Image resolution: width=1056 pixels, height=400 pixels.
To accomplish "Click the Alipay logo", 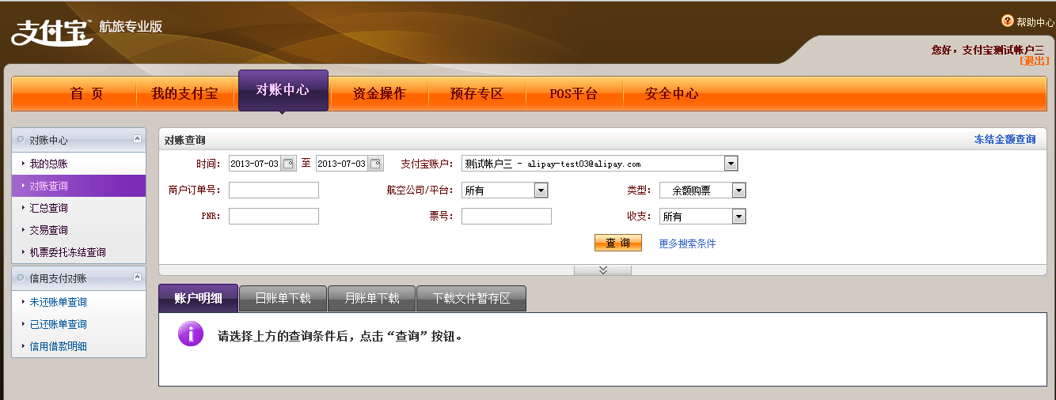I will [52, 31].
